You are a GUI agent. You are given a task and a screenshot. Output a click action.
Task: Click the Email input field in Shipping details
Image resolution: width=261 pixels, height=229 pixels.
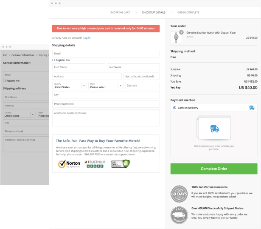(106, 53)
